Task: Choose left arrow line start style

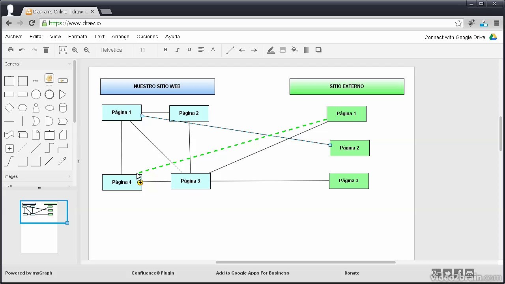Action: pos(242,50)
